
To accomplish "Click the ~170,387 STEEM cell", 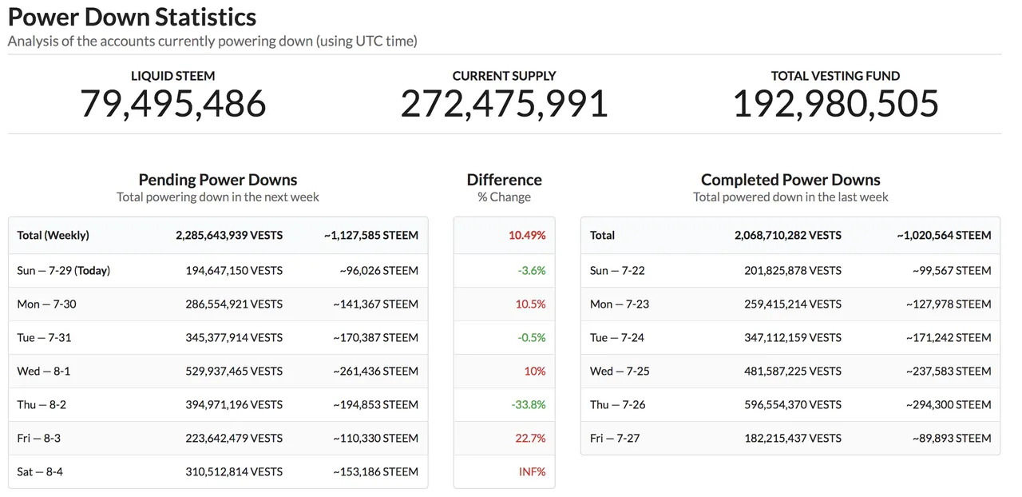I will pyautogui.click(x=375, y=337).
